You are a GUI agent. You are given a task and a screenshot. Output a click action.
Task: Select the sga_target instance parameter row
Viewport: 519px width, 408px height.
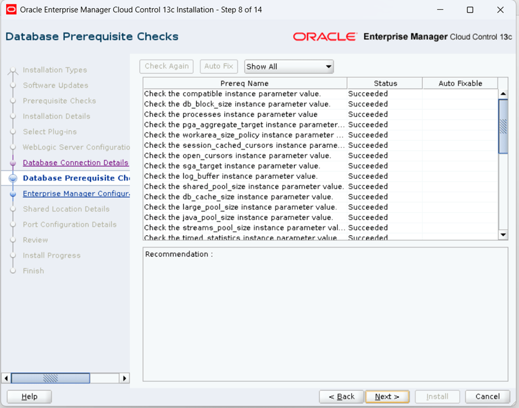pyautogui.click(x=232, y=166)
